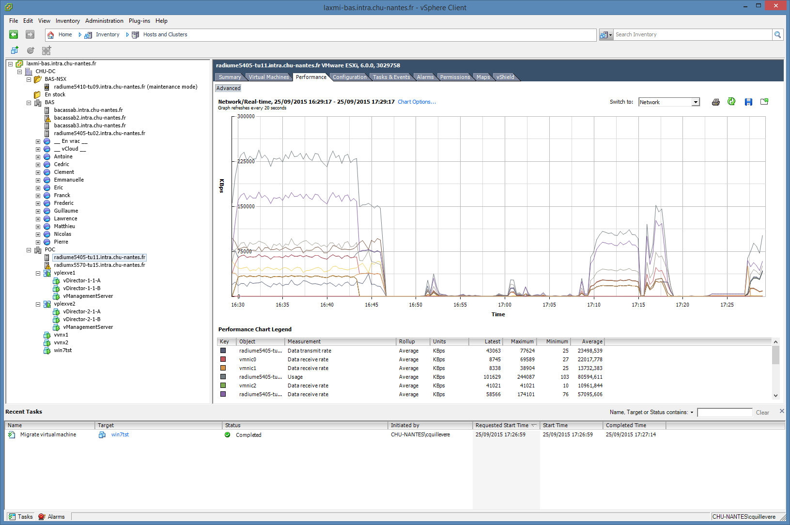Click the Advanced button
Screen dimensions: 790x525
pyautogui.click(x=228, y=88)
